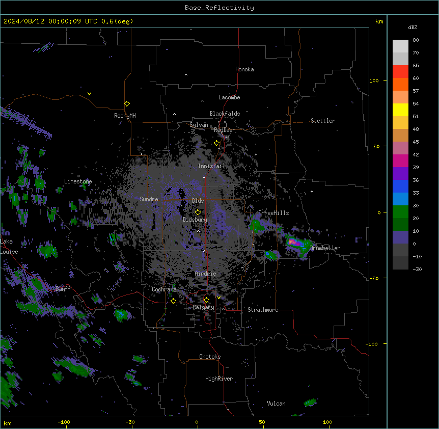439x429 pixels.
Task: Click the Sundre city label
Action: [x=149, y=199]
